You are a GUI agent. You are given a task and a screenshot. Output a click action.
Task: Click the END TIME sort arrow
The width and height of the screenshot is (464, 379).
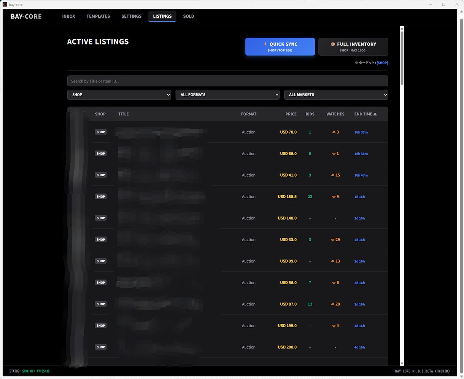point(375,114)
